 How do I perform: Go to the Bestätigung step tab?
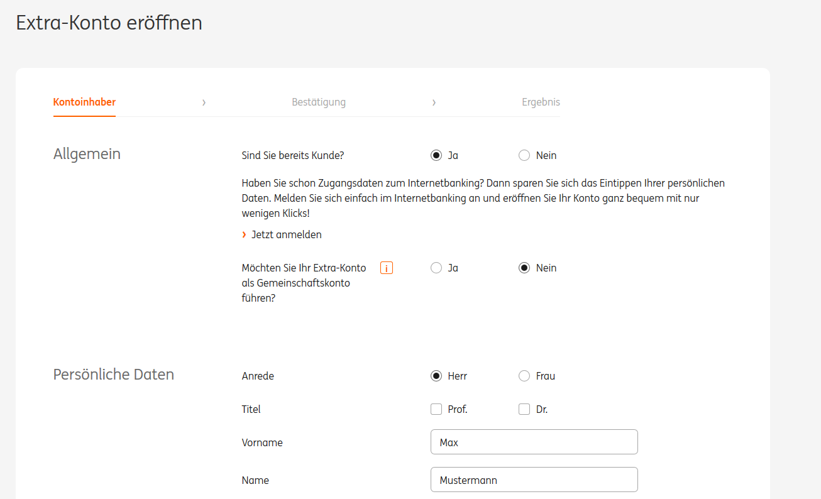319,102
